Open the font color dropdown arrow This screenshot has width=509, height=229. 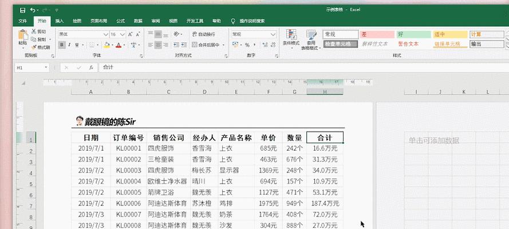124,45
